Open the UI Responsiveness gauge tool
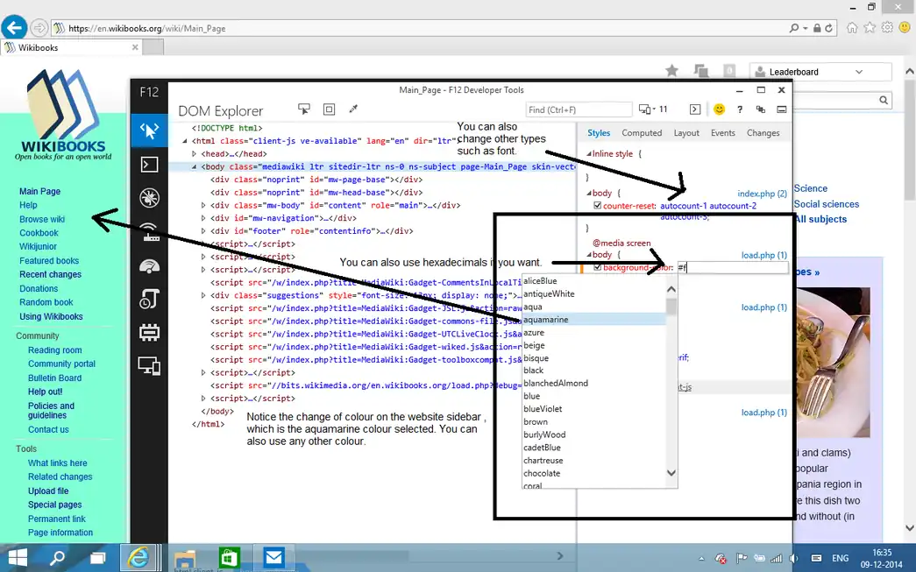Viewport: 916px width, 572px height. click(x=149, y=266)
